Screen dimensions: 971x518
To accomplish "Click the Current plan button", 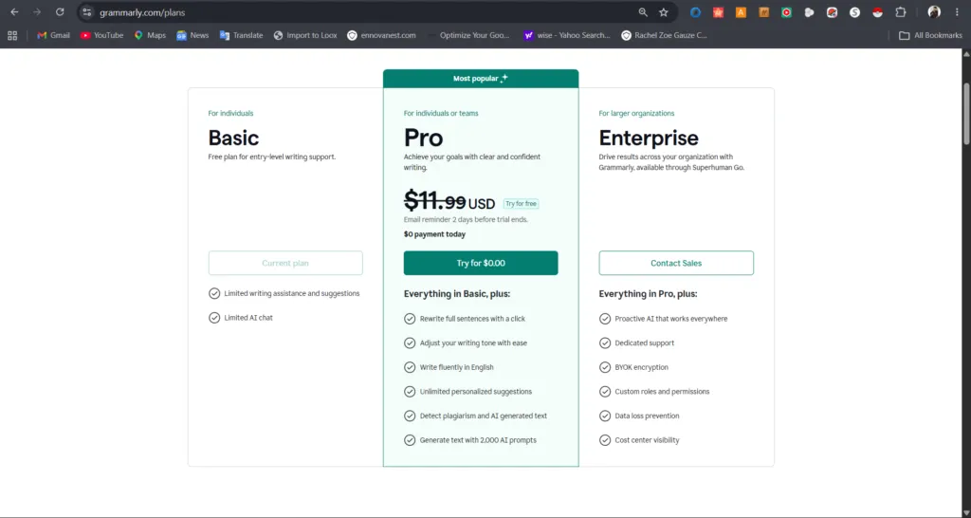I will pos(285,263).
